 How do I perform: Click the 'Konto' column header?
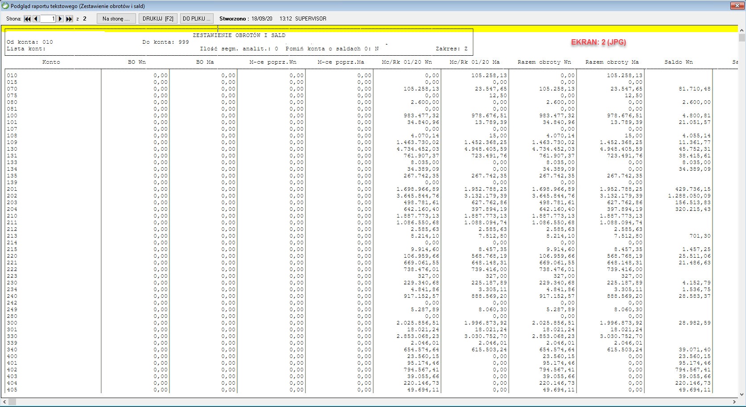(51, 62)
